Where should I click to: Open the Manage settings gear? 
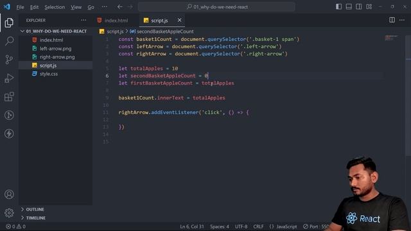pos(9,212)
